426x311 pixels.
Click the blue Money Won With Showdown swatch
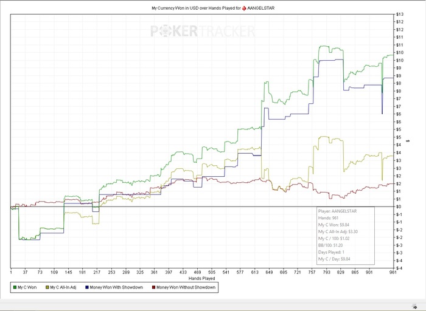click(87, 287)
